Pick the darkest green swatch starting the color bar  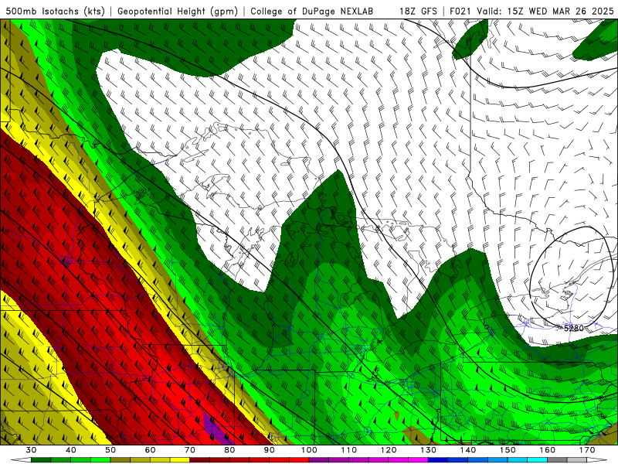[x=41, y=460]
